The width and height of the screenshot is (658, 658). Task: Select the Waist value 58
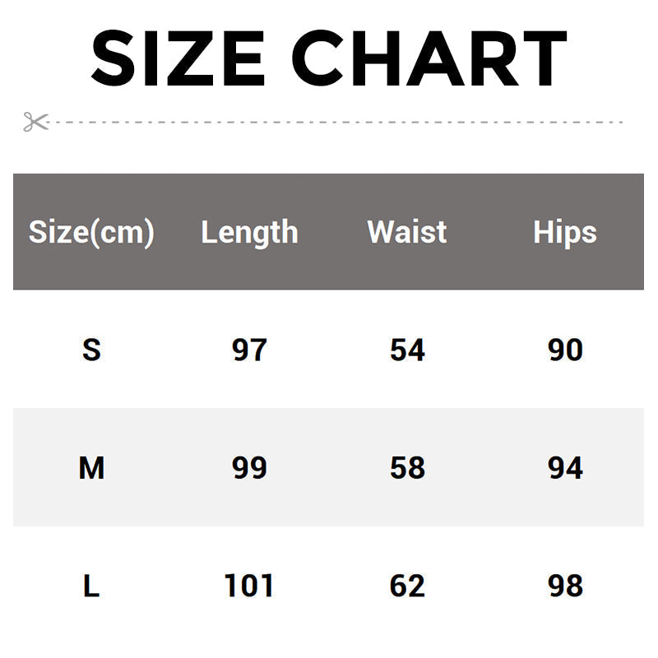[x=407, y=468]
